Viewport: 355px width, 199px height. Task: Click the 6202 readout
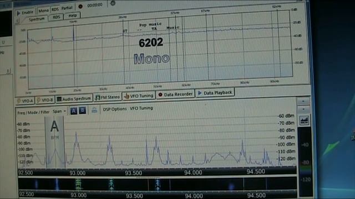click(x=151, y=43)
